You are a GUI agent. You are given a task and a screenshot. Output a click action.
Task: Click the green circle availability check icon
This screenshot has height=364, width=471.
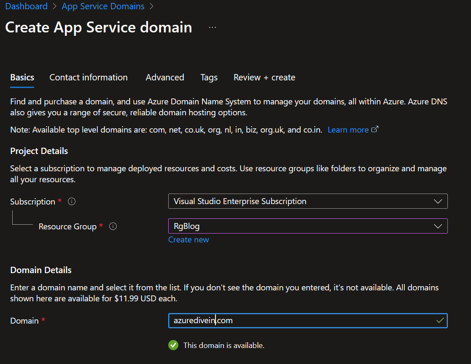coord(173,345)
